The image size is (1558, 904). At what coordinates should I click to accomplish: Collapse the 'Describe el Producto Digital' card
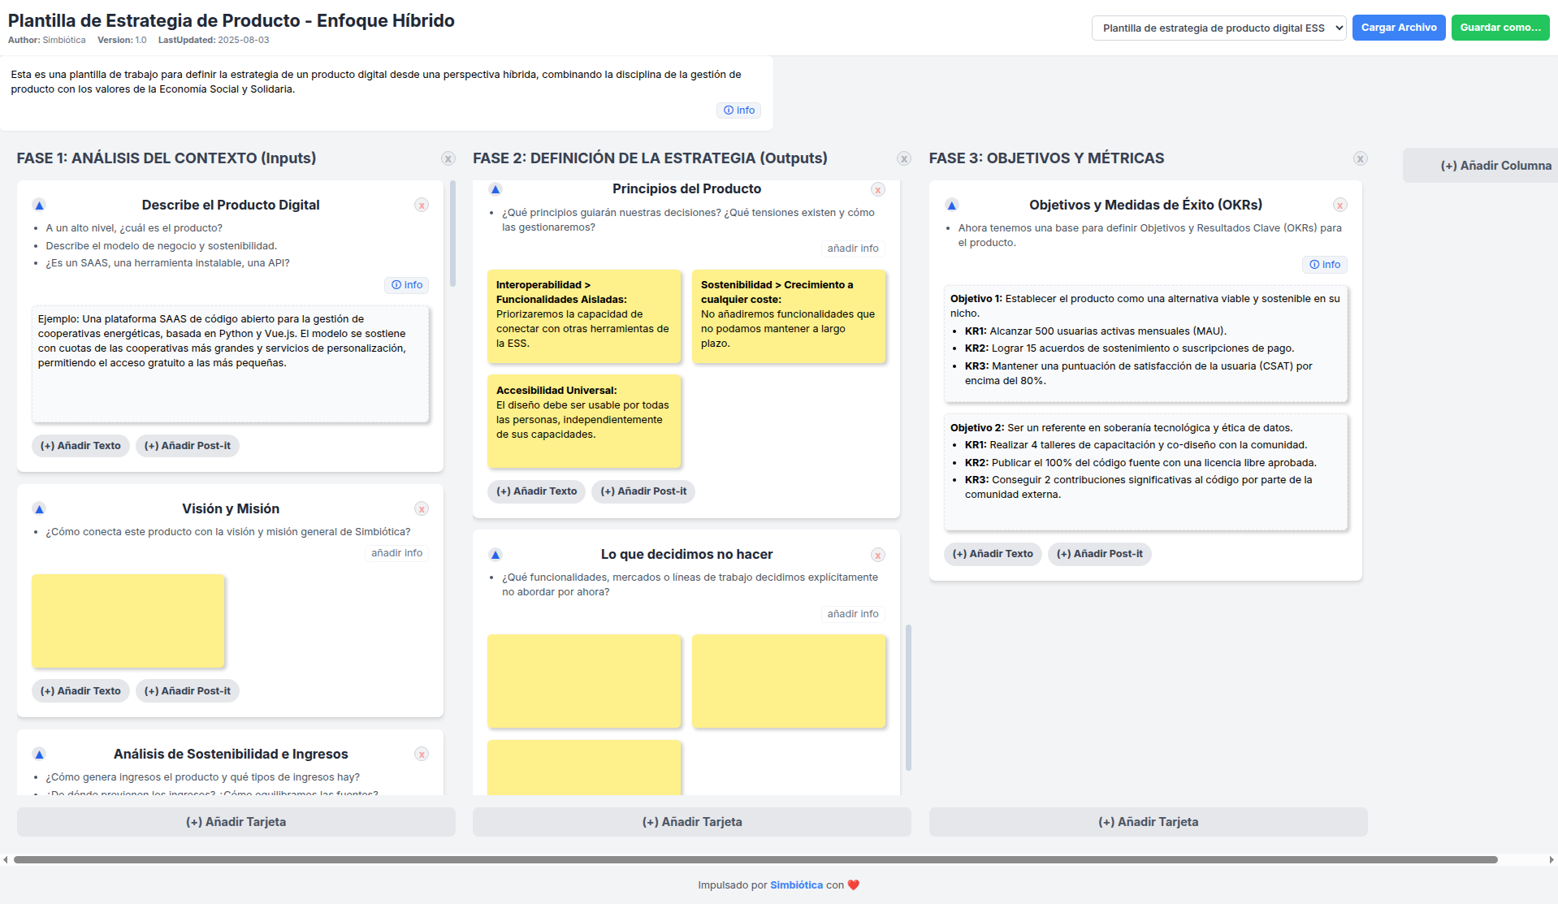click(x=40, y=205)
